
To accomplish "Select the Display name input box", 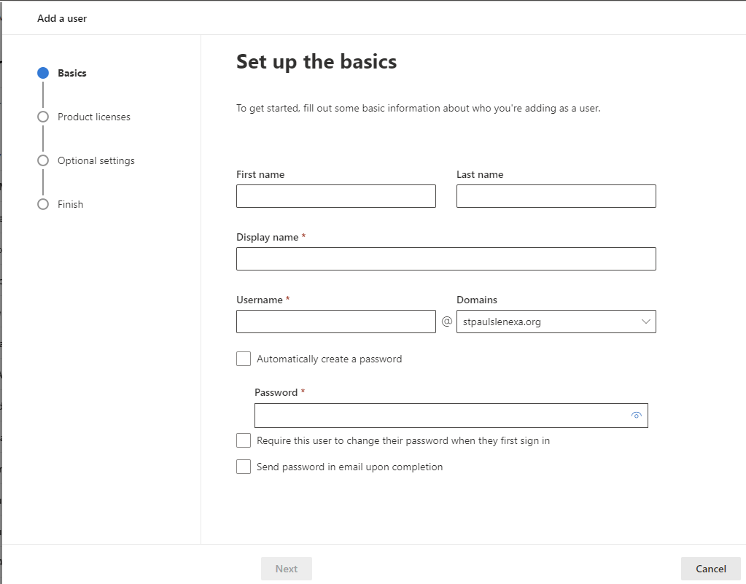I will click(x=446, y=259).
